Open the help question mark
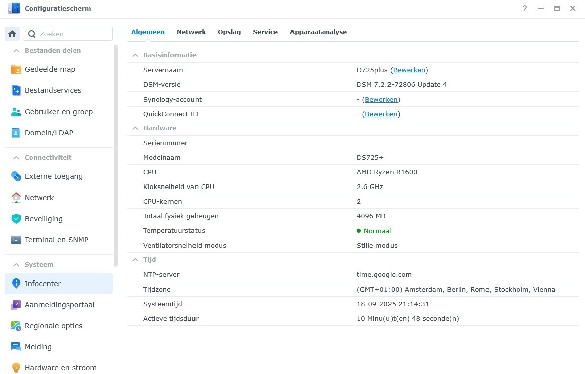This screenshot has width=585, height=374. [525, 8]
